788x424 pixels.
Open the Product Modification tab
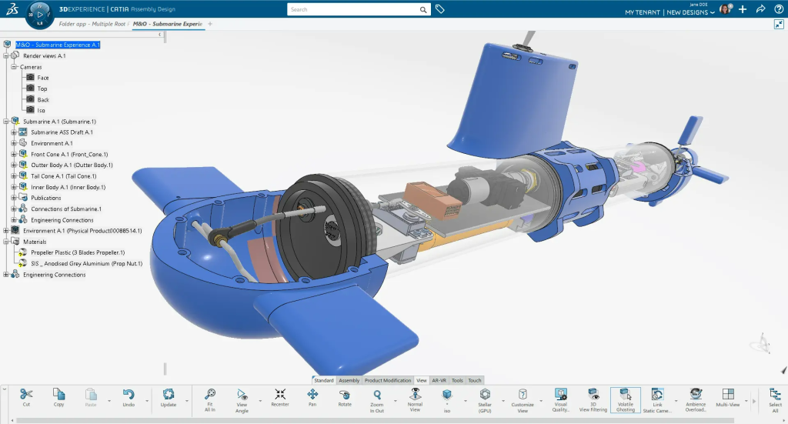click(x=387, y=380)
